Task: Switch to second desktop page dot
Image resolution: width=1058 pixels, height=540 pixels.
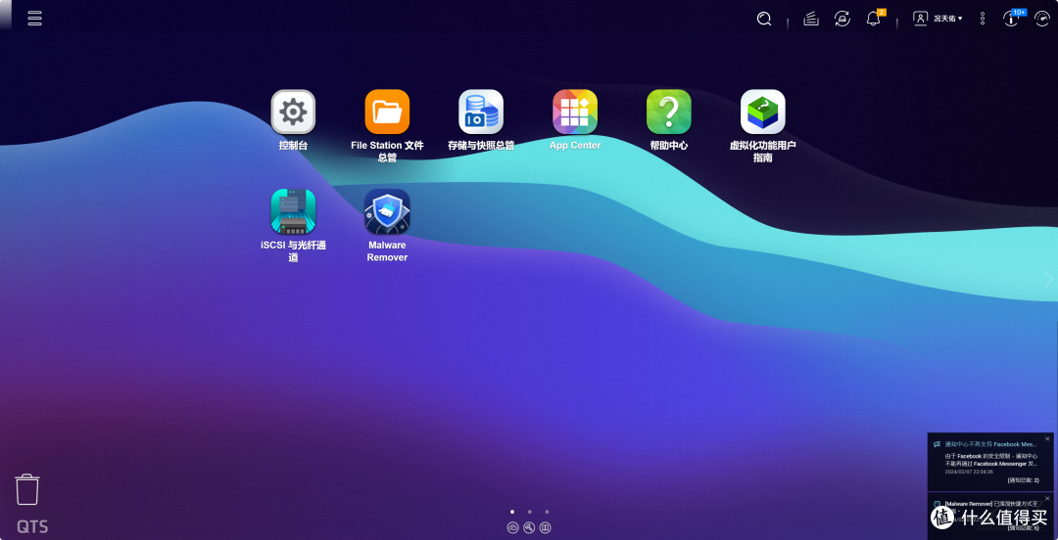Action: pyautogui.click(x=530, y=512)
